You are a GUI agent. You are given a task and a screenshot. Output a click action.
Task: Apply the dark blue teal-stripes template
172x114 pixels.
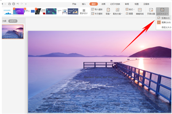(x=51, y=11)
